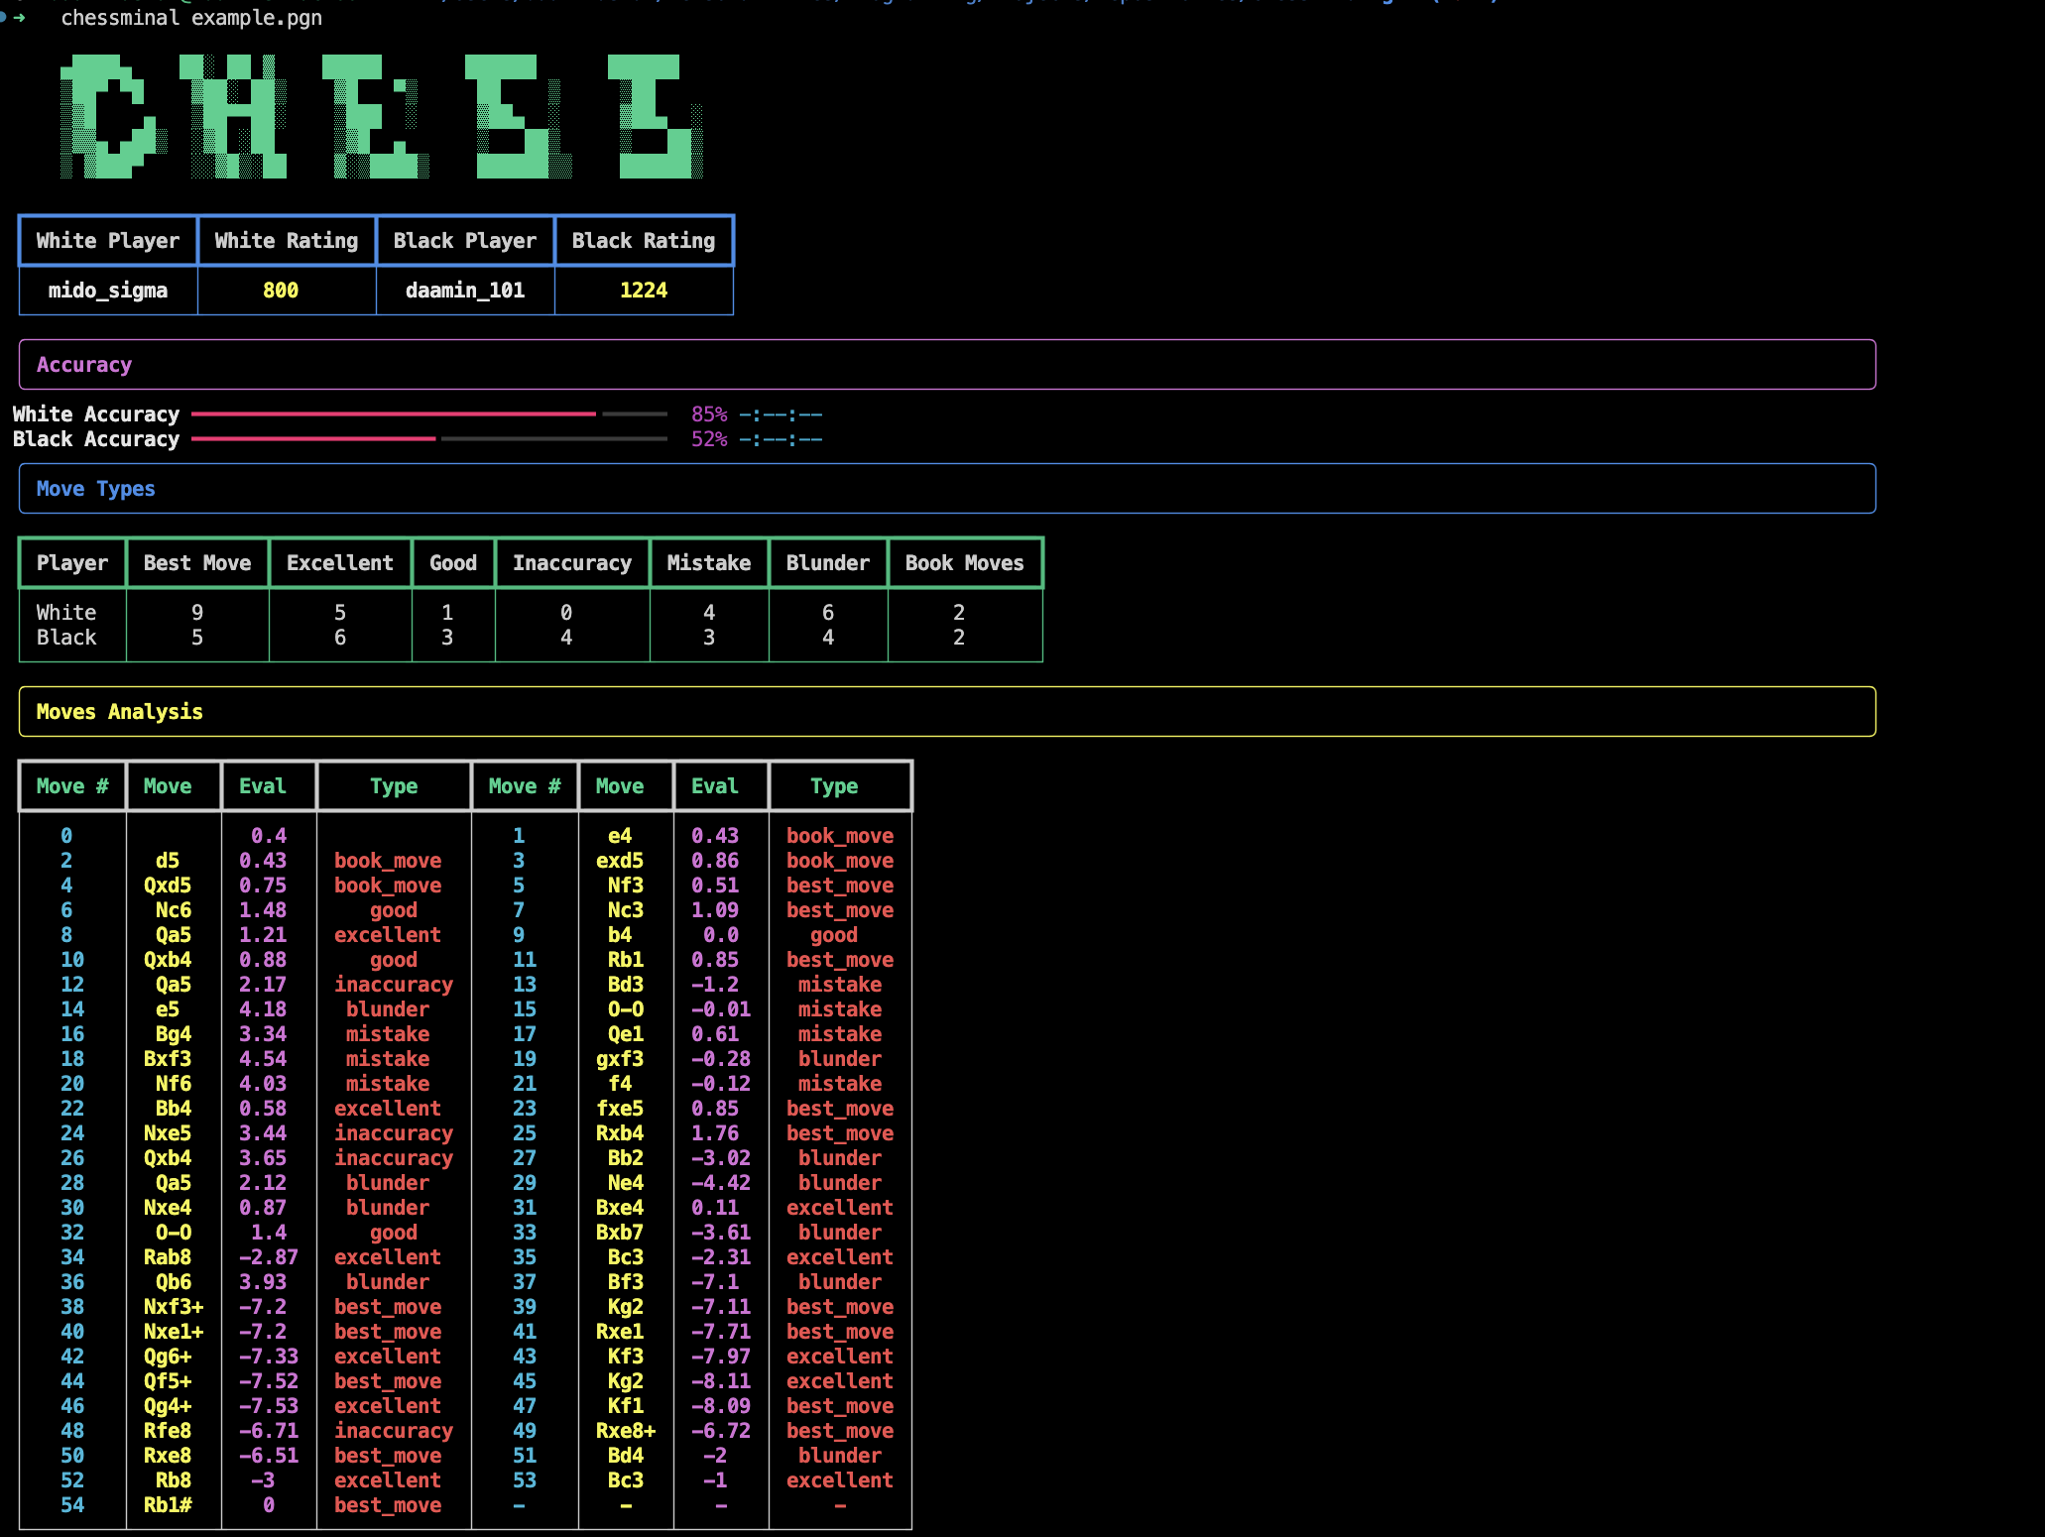The image size is (2045, 1537).
Task: Click the Book Moves column header
Action: (x=965, y=563)
